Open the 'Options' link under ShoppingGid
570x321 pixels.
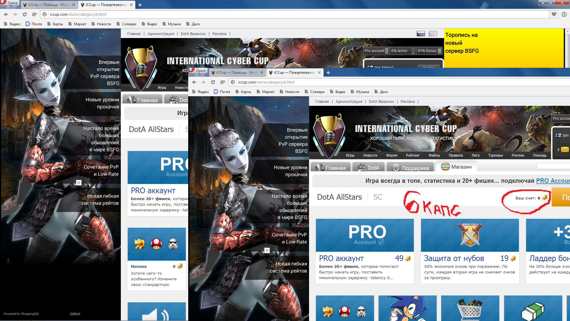point(75,314)
